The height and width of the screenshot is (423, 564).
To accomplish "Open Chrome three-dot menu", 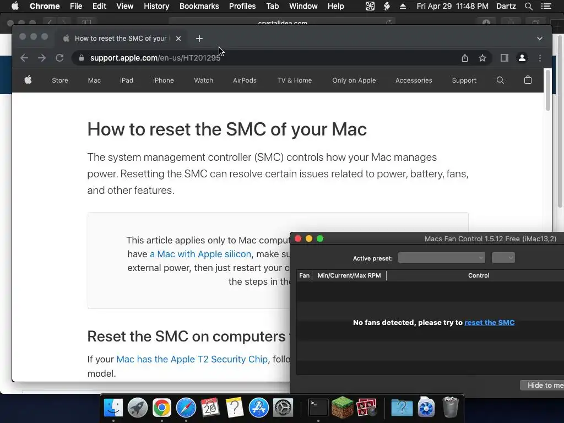I will (x=540, y=58).
